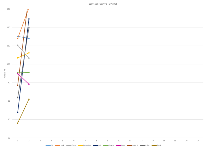Viewport: 206px width, 149px height.
Task: Select Ali's week 1 data point
Action: pos(18,113)
